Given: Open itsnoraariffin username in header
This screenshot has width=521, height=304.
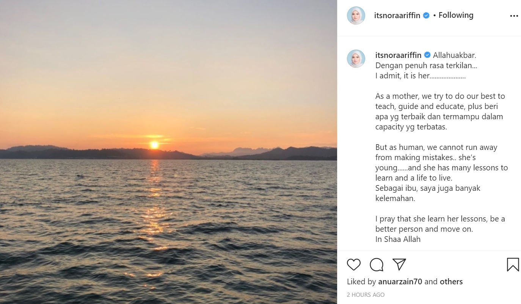Looking at the screenshot, I should (397, 16).
